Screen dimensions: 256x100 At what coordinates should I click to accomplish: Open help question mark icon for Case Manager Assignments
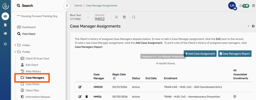pos(253,26)
